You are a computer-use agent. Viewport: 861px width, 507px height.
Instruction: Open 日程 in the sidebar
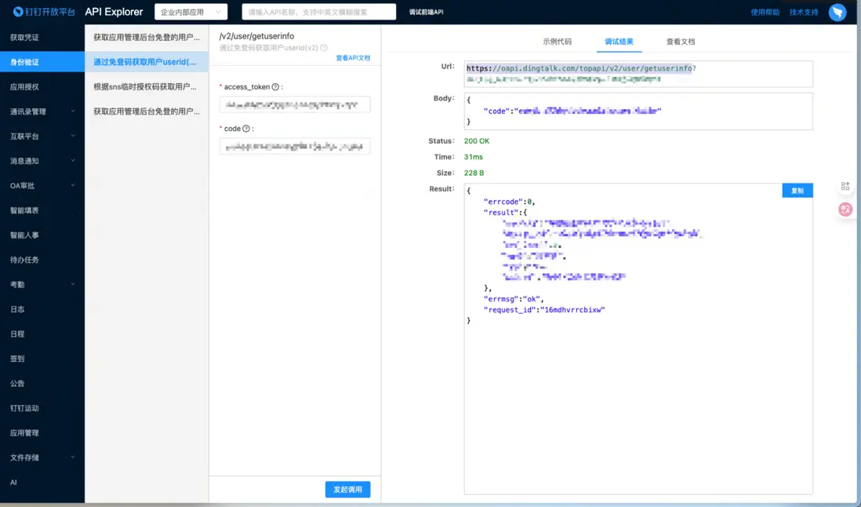[x=42, y=334]
